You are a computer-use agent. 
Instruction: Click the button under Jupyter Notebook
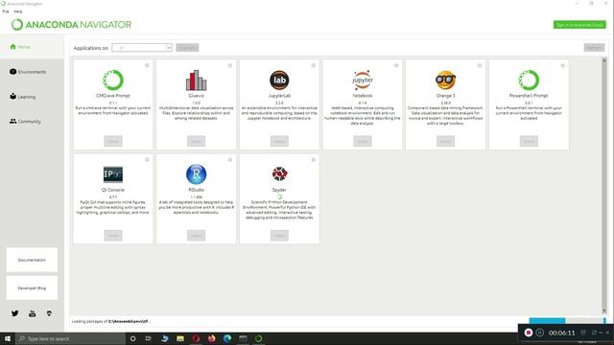(x=363, y=141)
